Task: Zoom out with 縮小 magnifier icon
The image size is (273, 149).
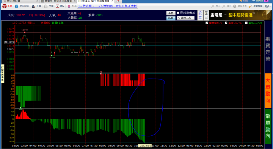Action: pyautogui.click(x=224, y=6)
